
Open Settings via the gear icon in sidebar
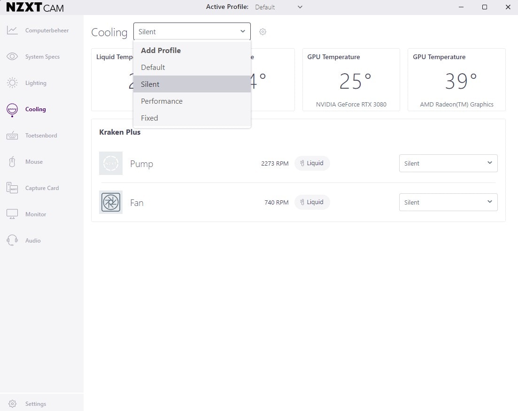pos(12,404)
